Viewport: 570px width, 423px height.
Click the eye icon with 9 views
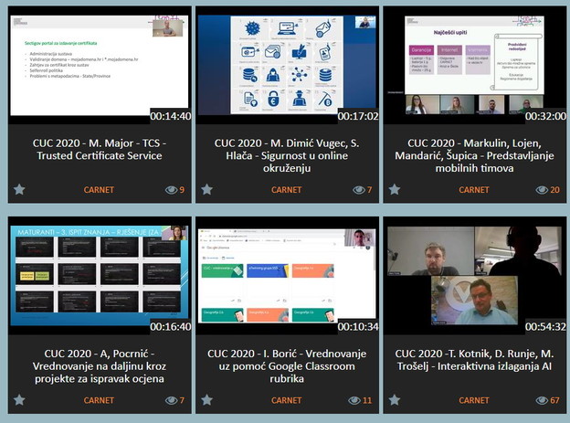point(171,190)
